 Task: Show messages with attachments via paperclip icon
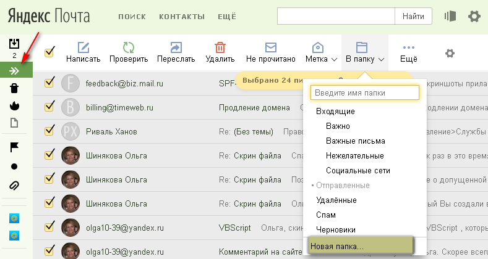[14, 186]
